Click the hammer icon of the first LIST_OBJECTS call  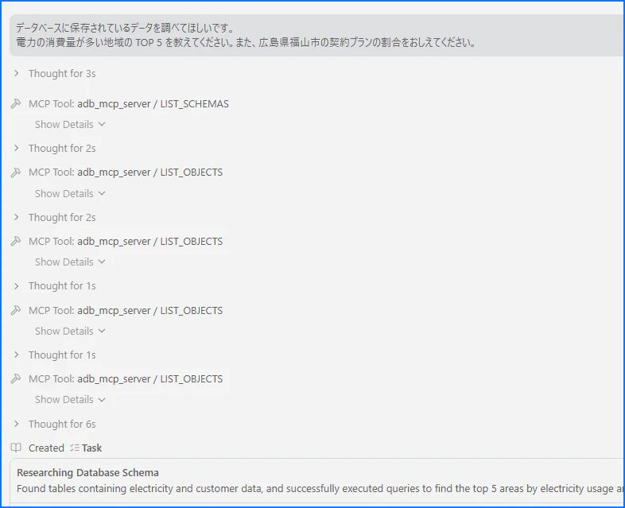tap(16, 173)
